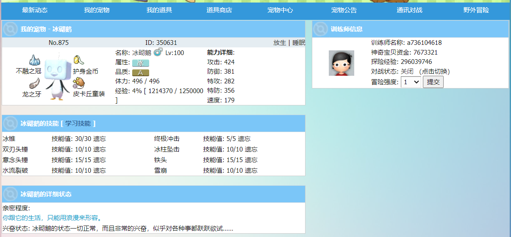Click the 攻击: 424 stat
The image size is (511, 237).
pos(221,62)
